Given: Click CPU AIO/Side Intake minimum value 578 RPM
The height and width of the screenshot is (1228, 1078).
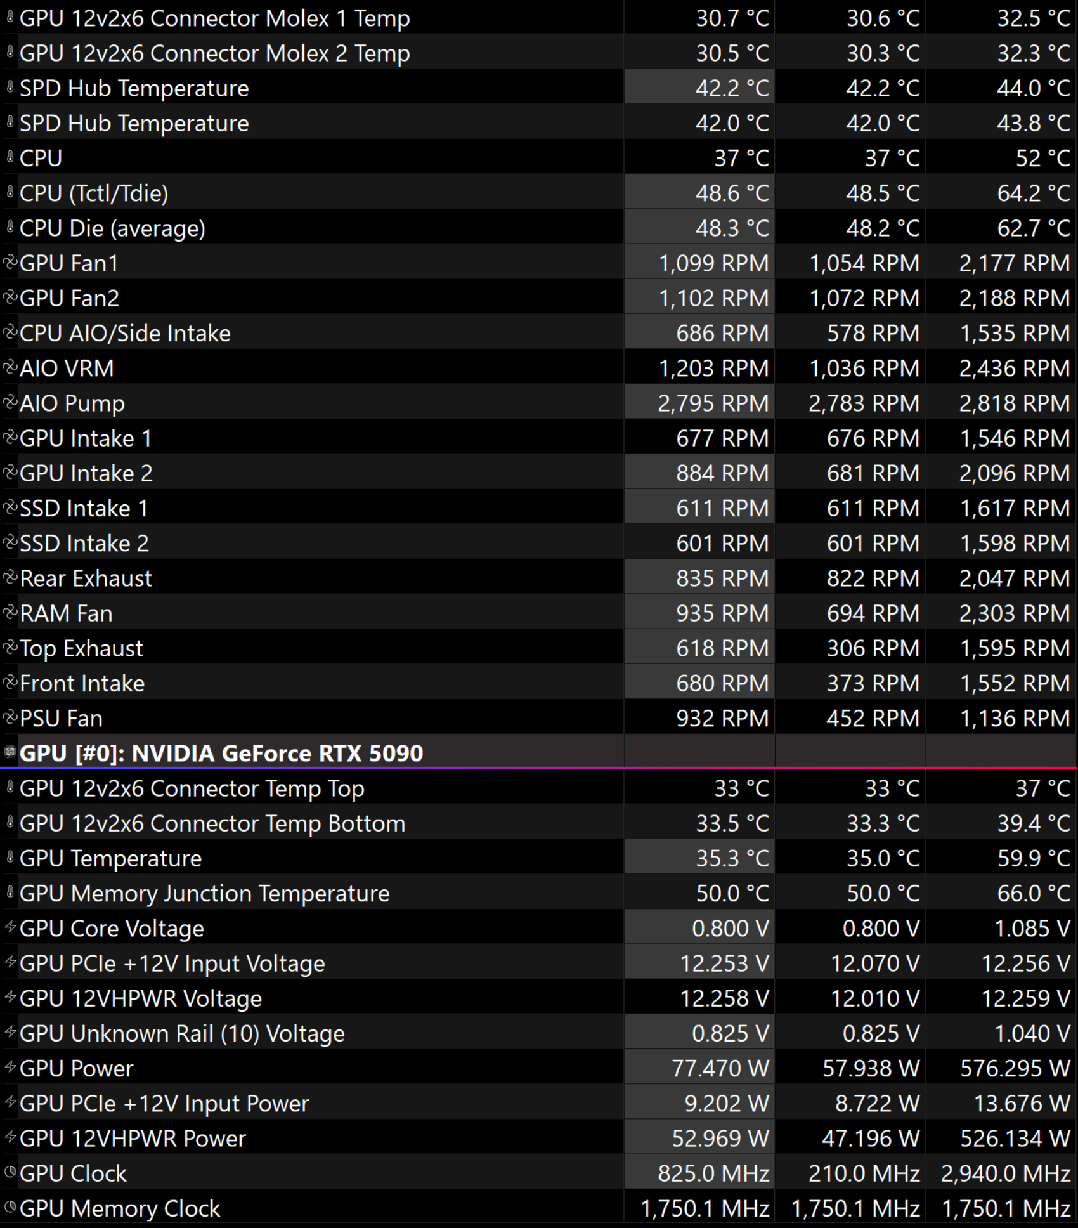Looking at the screenshot, I should coord(873,333).
